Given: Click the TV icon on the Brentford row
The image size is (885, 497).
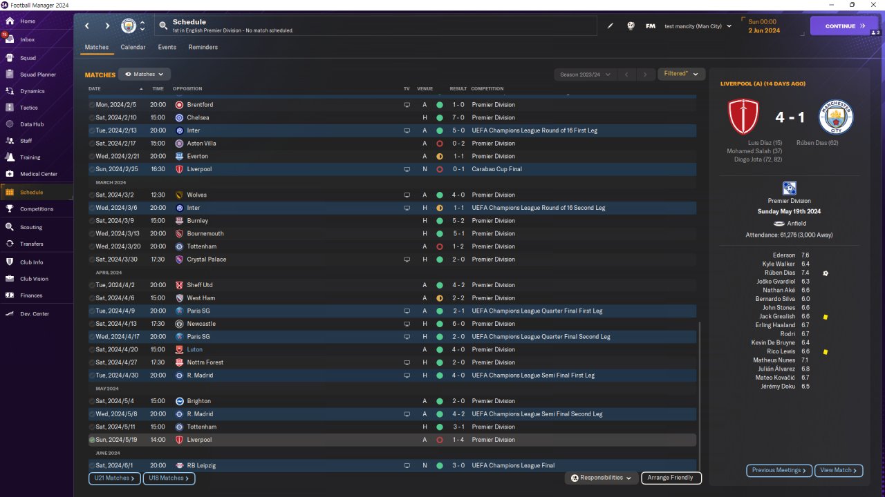Looking at the screenshot, I should (x=407, y=105).
